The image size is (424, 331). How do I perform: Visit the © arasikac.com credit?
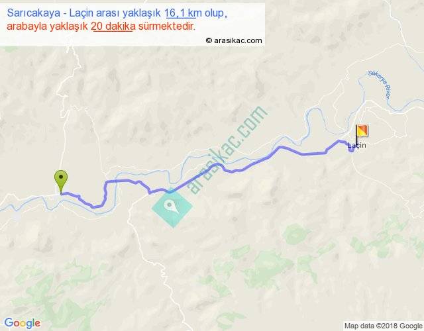(234, 40)
